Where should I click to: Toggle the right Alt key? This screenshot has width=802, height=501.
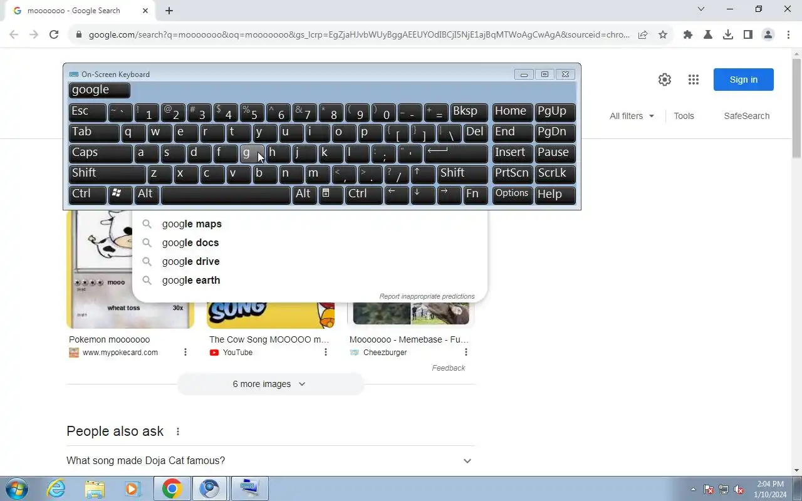305,195
